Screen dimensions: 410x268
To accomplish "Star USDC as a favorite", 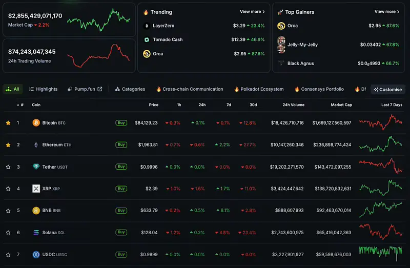I will (x=8, y=254).
